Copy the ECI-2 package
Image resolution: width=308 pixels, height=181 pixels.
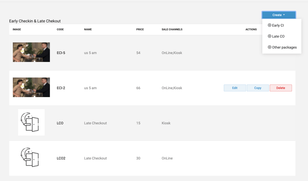click(258, 88)
